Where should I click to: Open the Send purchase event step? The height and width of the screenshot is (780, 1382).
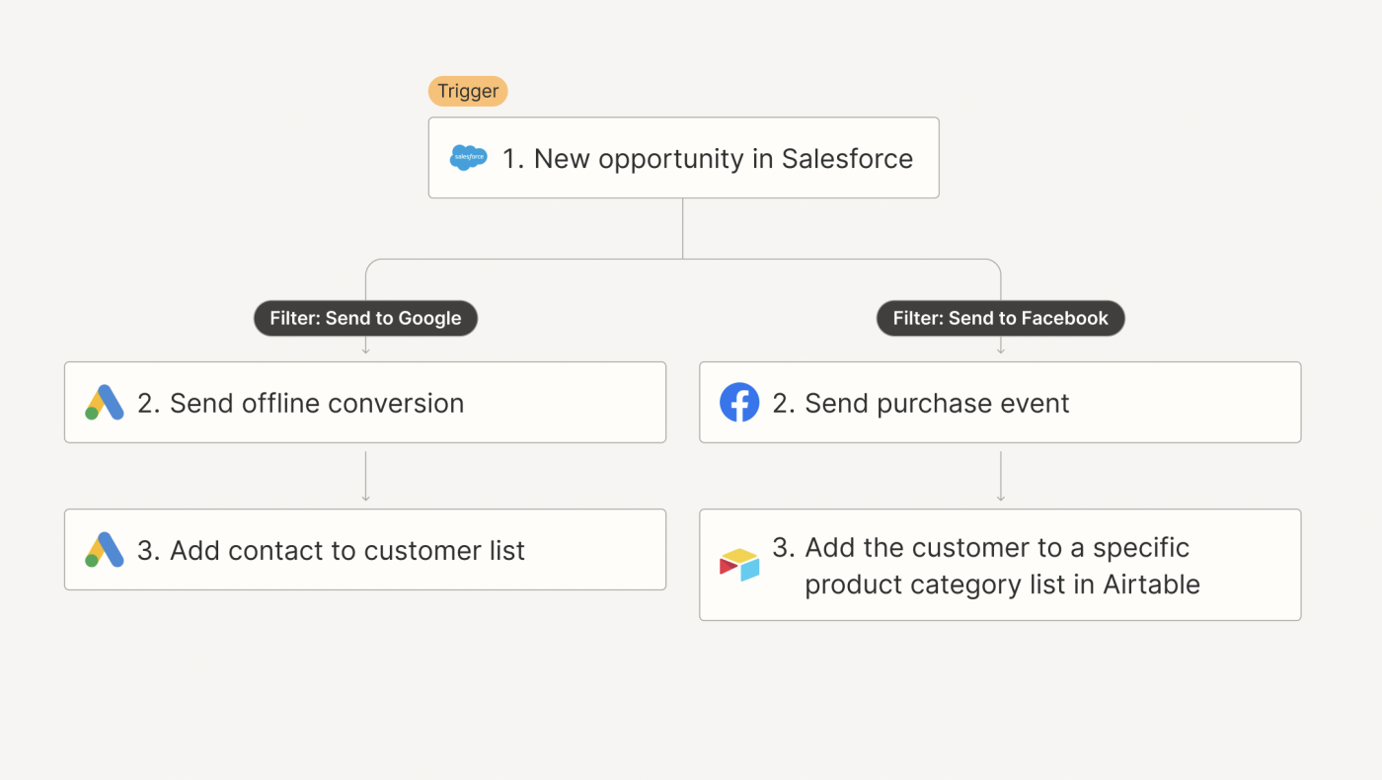(x=1000, y=403)
